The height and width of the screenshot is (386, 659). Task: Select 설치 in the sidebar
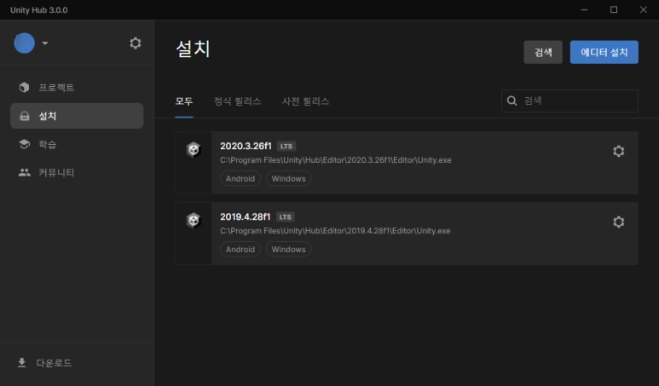[x=77, y=116]
